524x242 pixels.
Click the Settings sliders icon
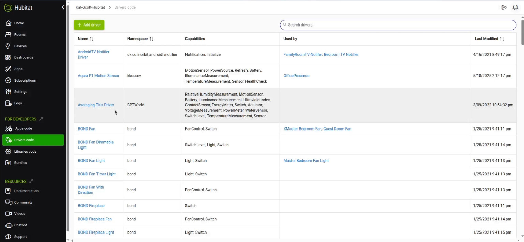(x=9, y=92)
